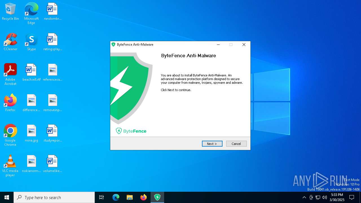Launch Firefox from the taskbar

pyautogui.click(x=143, y=197)
